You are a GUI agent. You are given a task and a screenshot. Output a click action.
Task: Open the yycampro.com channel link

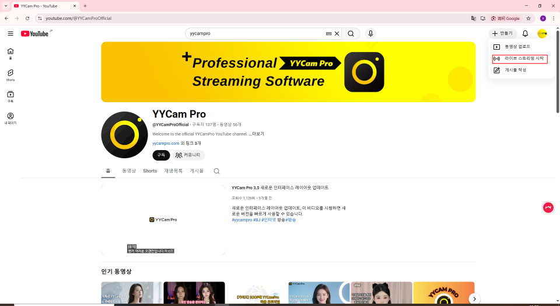pos(166,143)
